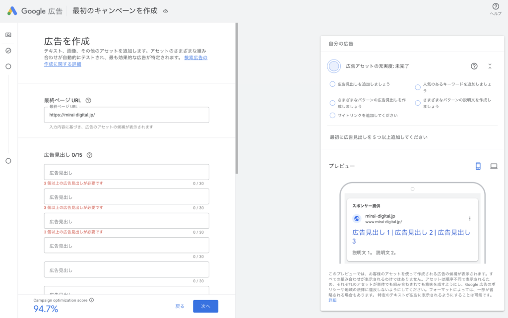Viewport: 508px width, 318px height.
Task: Click the 次へ button
Action: tap(205, 306)
